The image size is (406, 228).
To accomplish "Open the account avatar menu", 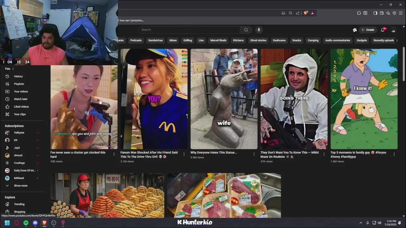I will (393, 30).
